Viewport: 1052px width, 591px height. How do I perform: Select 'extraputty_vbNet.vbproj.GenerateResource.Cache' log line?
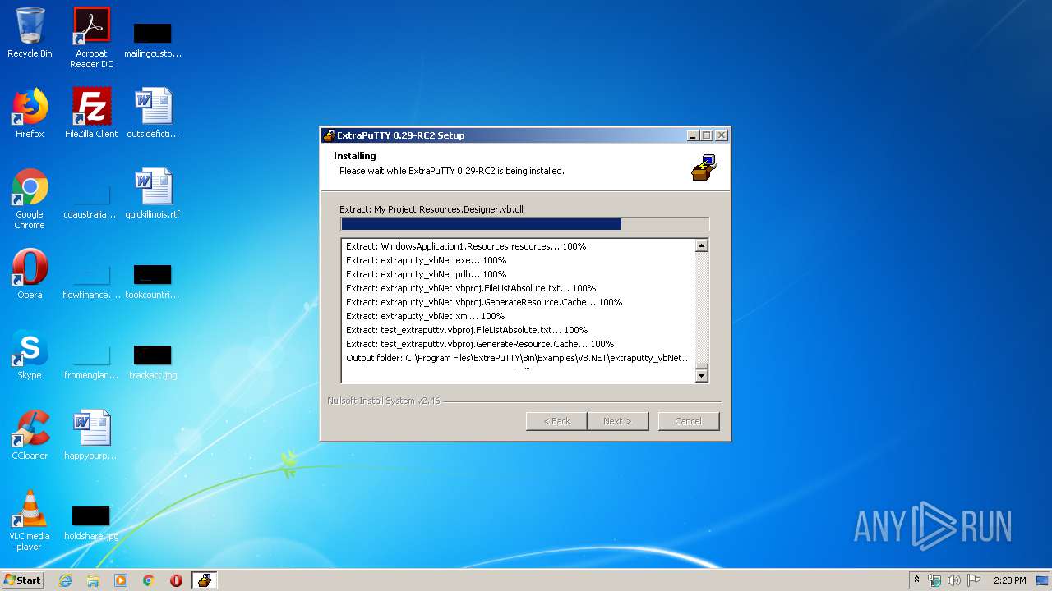(x=484, y=302)
